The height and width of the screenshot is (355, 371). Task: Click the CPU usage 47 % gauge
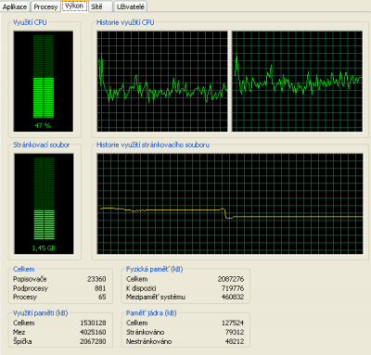click(44, 82)
